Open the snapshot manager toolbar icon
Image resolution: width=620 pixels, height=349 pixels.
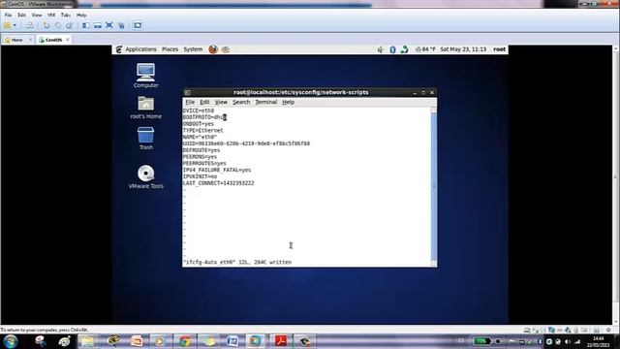tap(69, 25)
